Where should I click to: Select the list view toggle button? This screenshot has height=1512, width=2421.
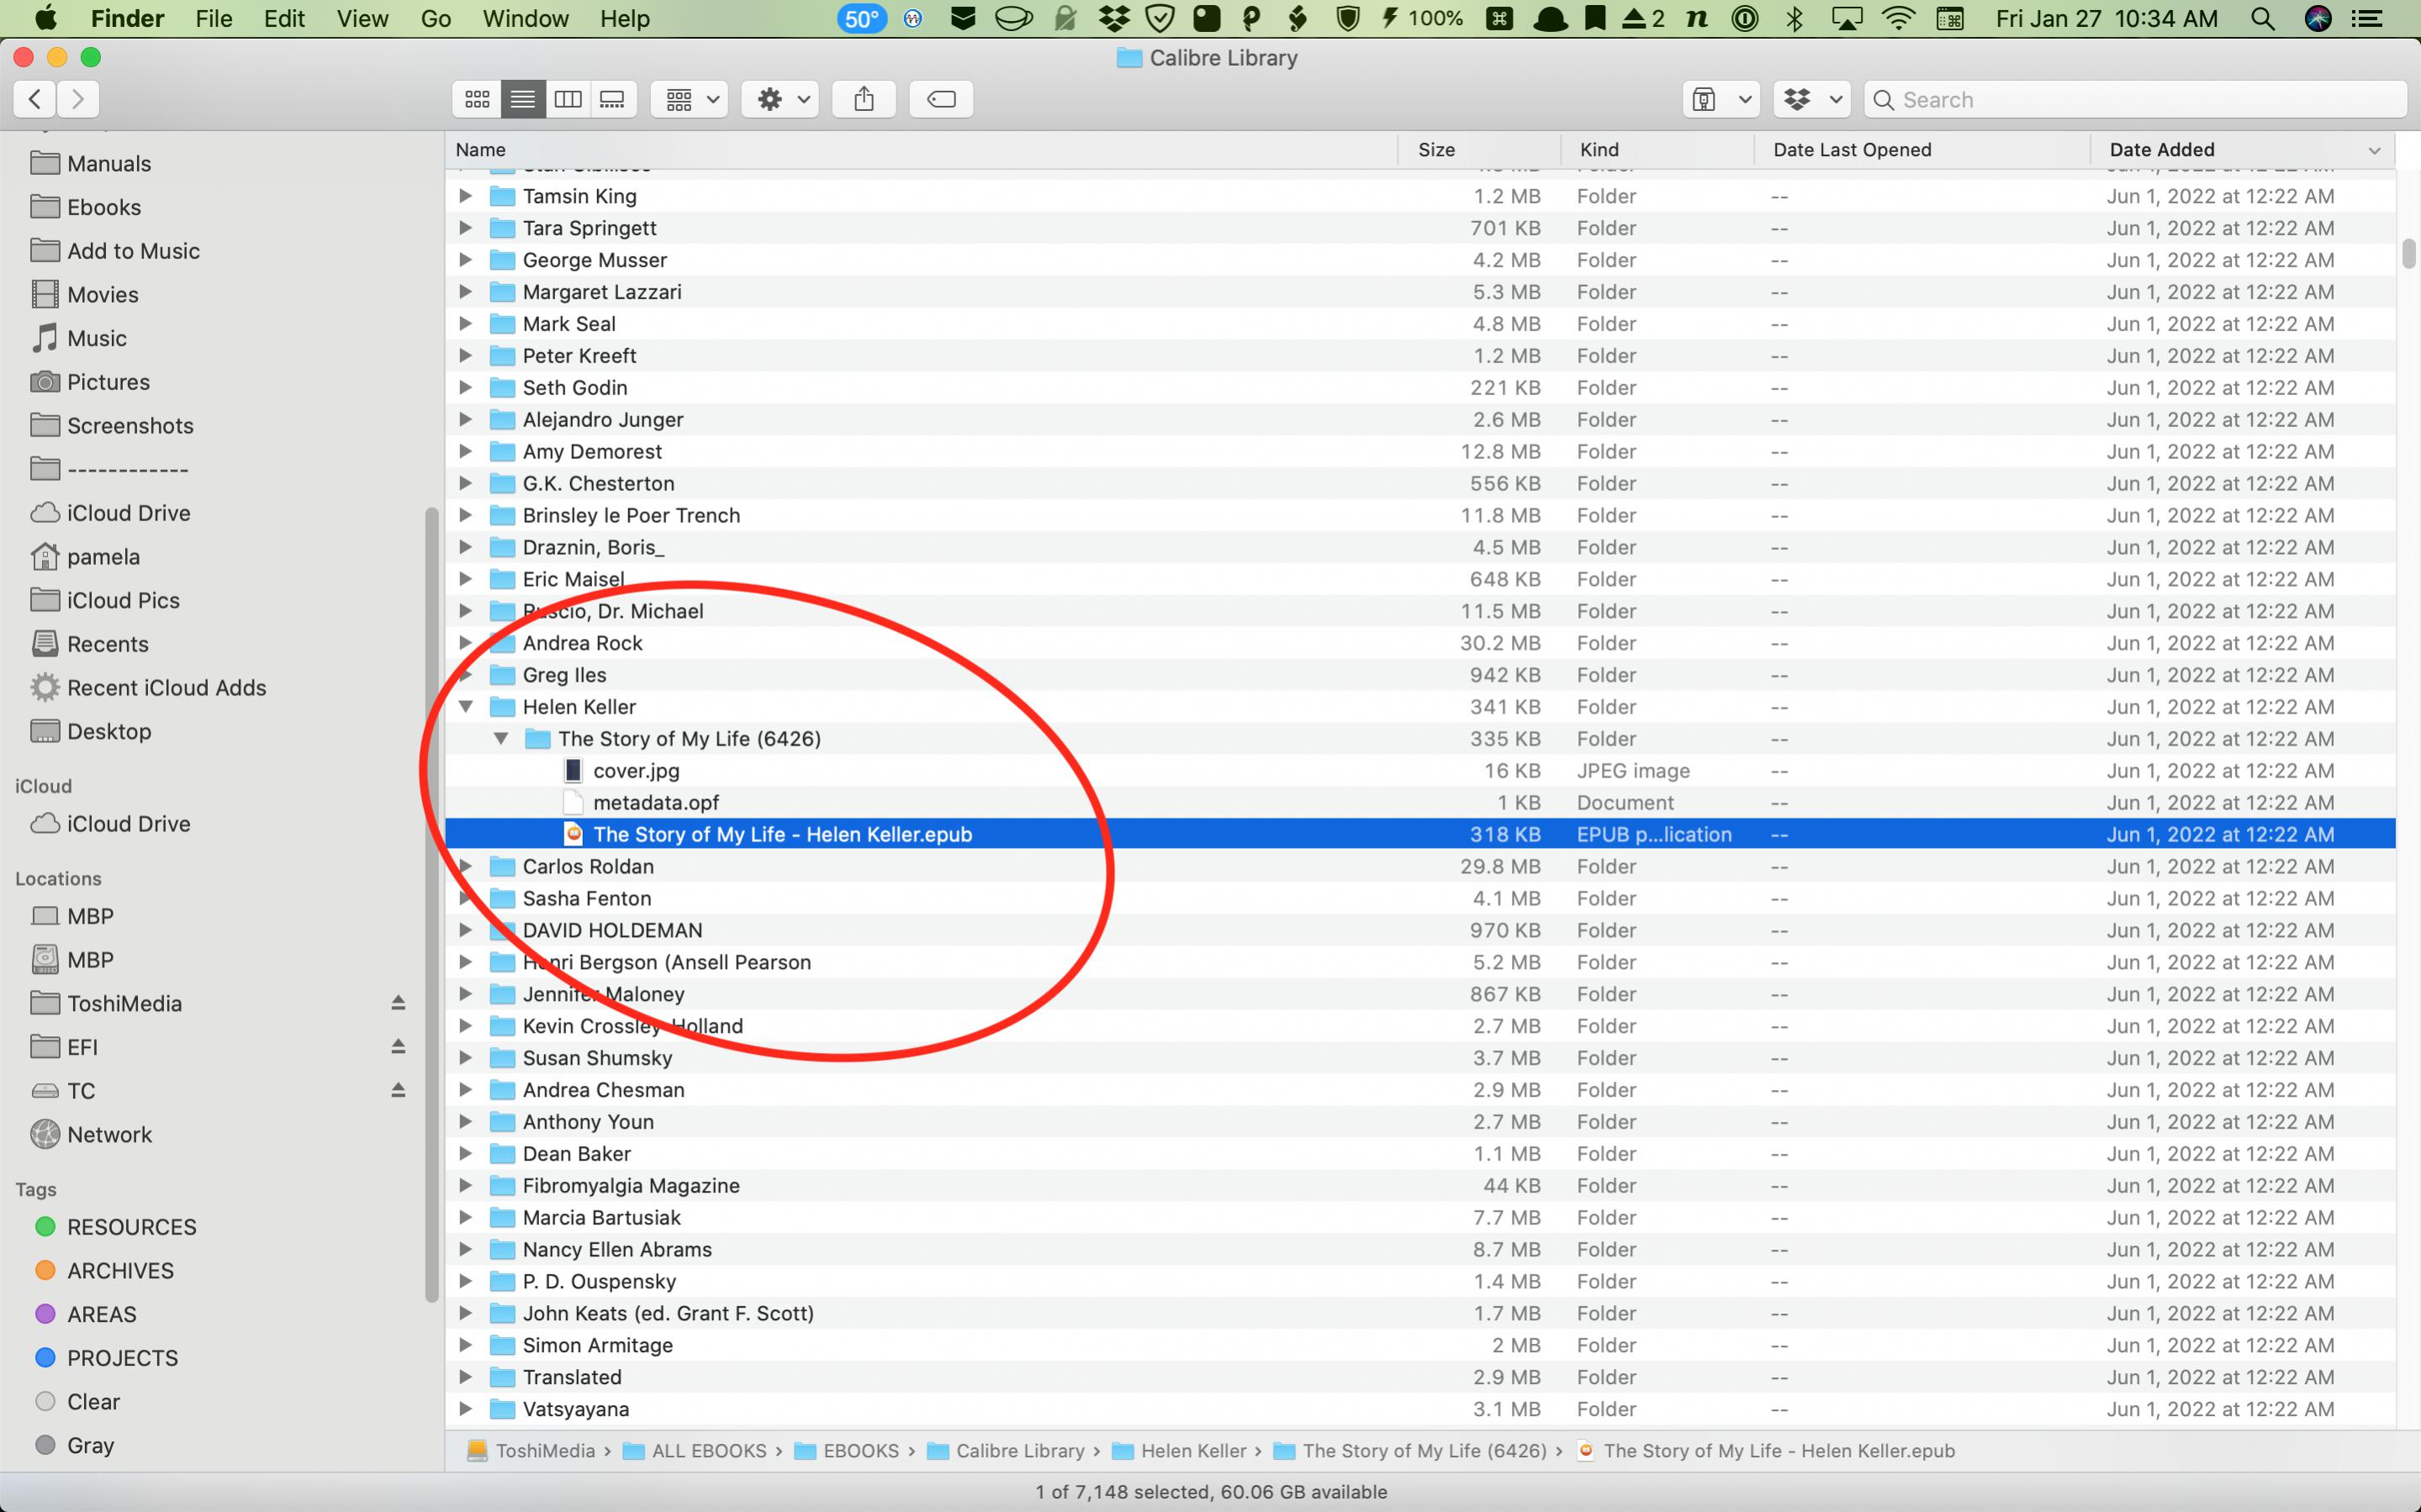[x=522, y=99]
